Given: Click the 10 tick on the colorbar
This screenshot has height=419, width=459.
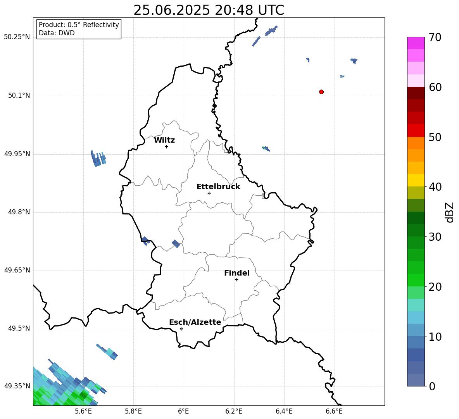Looking at the screenshot, I should coord(435,337).
